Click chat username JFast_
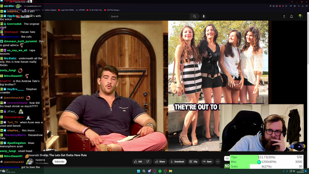 [12, 112]
